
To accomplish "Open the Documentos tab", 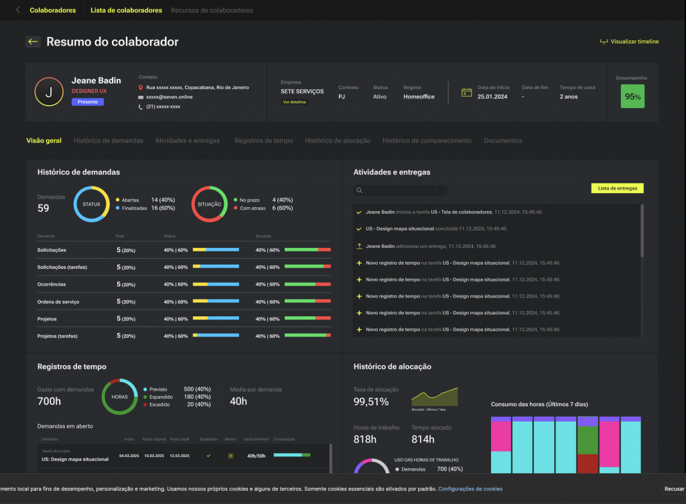I will pyautogui.click(x=502, y=141).
